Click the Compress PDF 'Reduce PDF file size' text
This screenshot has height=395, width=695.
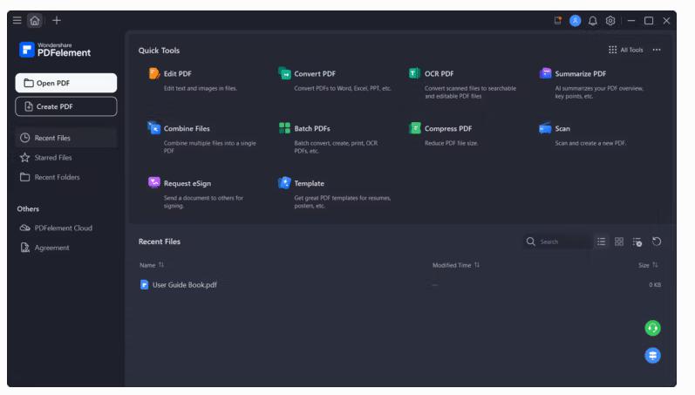point(451,143)
